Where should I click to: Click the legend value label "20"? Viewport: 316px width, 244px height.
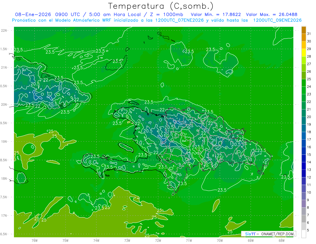click(x=309, y=117)
